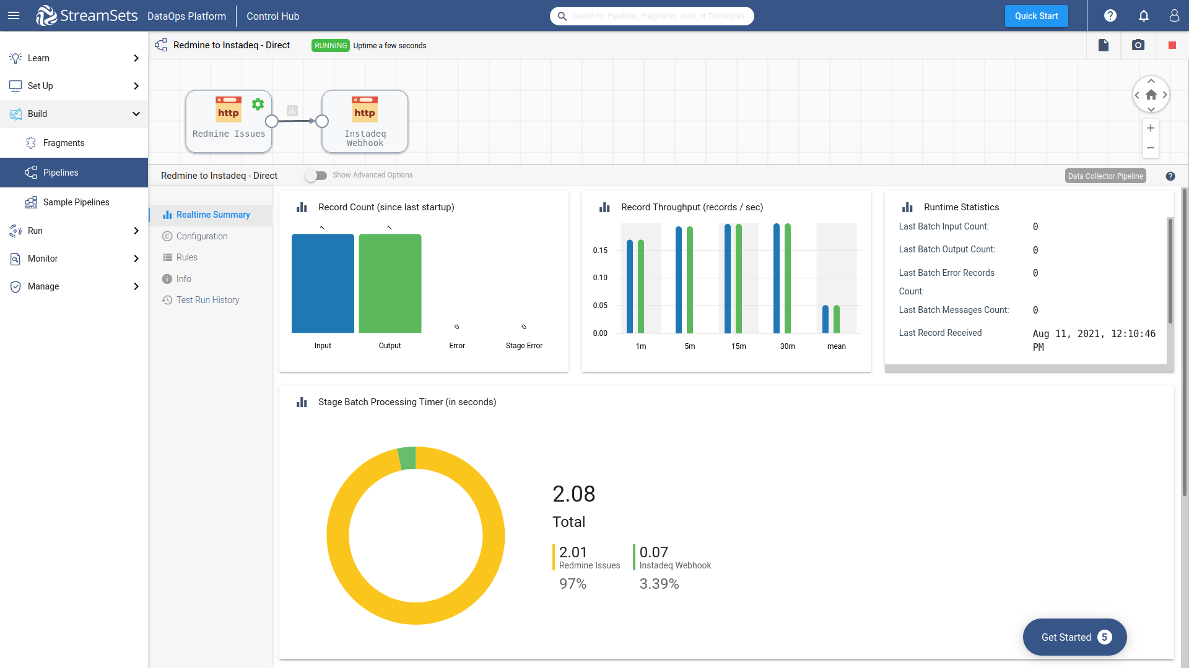Viewport: 1189px width, 668px height.
Task: Open Pipelines in the sidebar
Action: (74, 173)
